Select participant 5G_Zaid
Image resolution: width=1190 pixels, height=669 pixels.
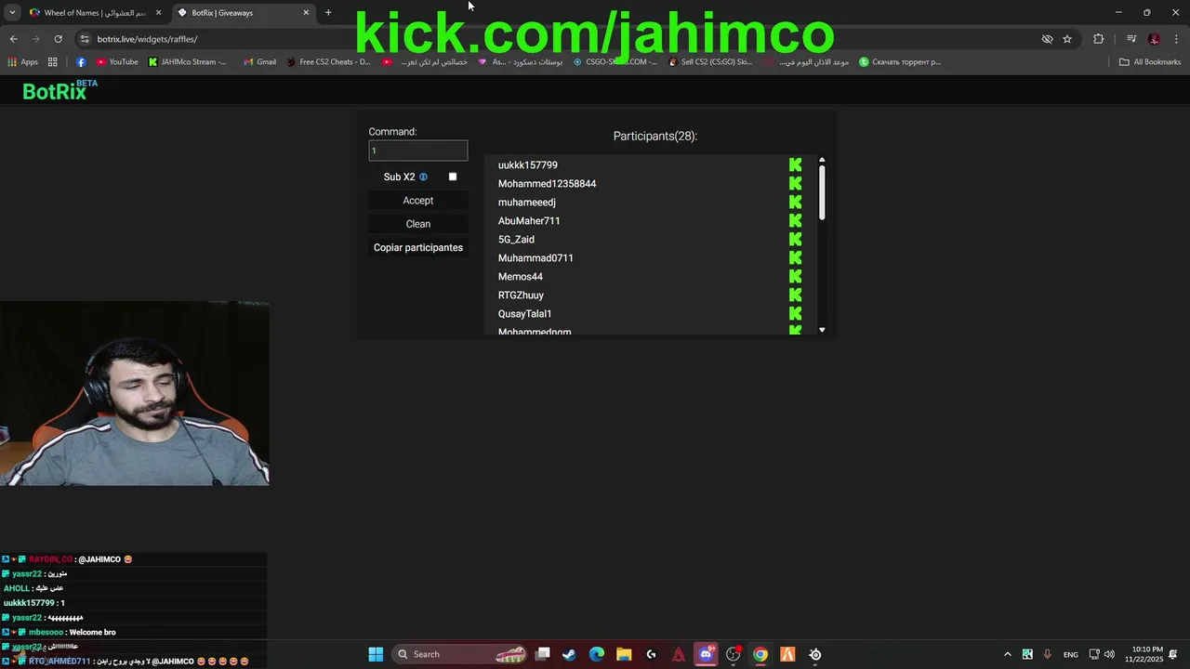516,240
